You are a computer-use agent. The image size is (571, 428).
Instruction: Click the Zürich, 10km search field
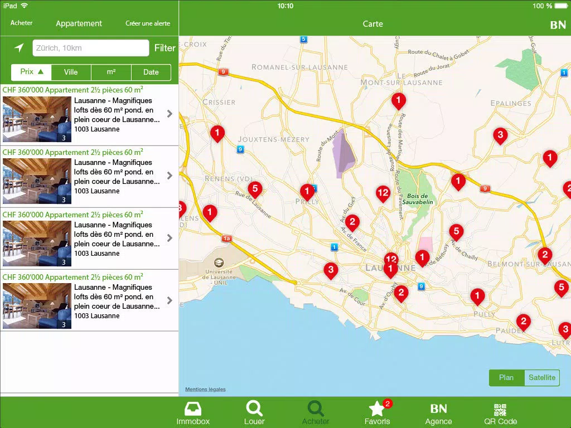pyautogui.click(x=91, y=48)
